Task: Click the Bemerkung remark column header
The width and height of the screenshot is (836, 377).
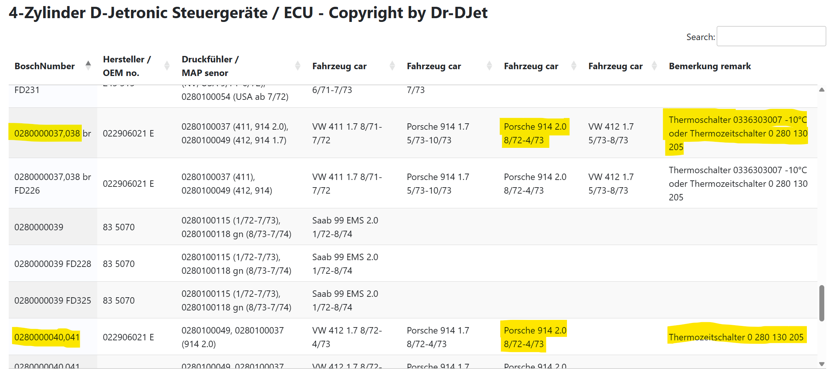Action: [710, 66]
